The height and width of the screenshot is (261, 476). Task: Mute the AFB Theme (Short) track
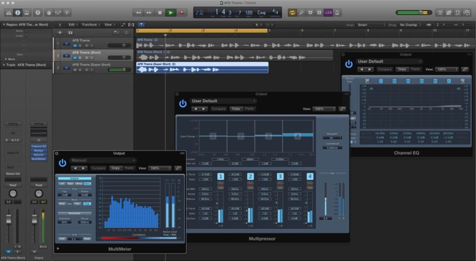point(75,58)
